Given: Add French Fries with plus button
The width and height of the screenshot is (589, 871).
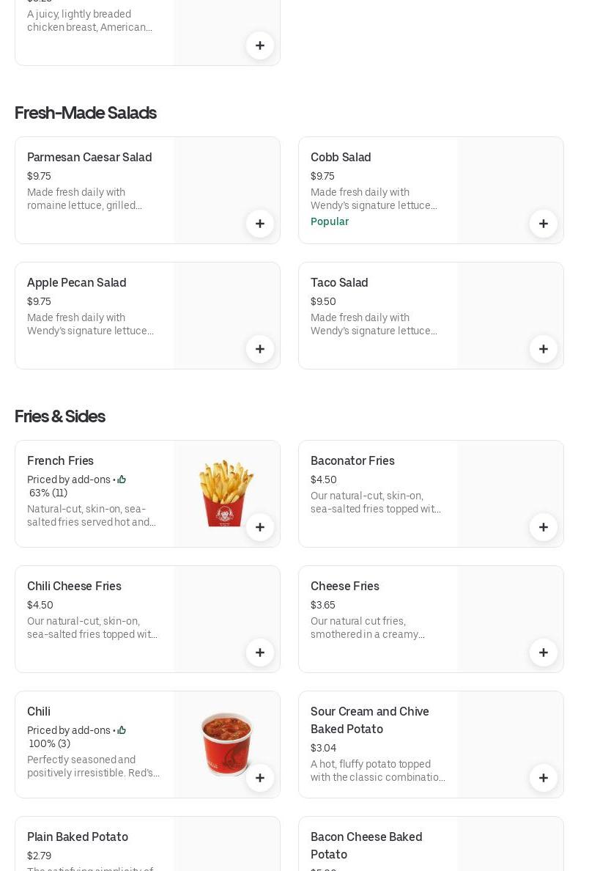Looking at the screenshot, I should click(260, 527).
